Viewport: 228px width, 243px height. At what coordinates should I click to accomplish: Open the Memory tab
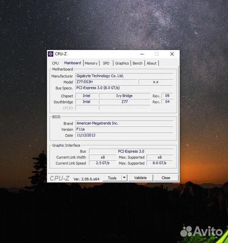(x=91, y=63)
